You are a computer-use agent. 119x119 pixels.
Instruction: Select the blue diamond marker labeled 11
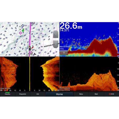tap(23, 26)
